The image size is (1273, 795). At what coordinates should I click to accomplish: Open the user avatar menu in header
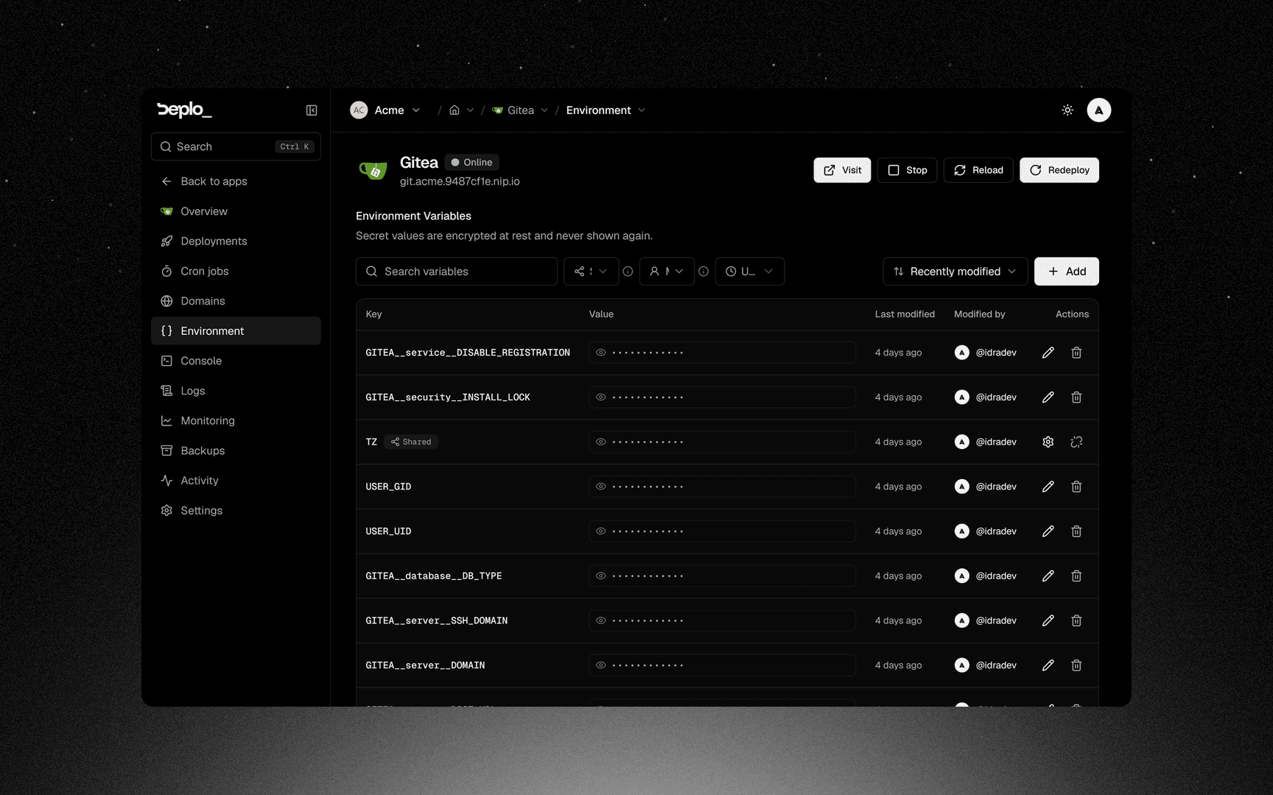click(1098, 110)
